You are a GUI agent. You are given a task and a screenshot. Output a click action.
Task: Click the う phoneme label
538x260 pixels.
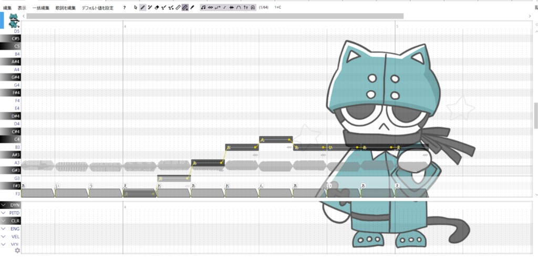click(x=91, y=186)
